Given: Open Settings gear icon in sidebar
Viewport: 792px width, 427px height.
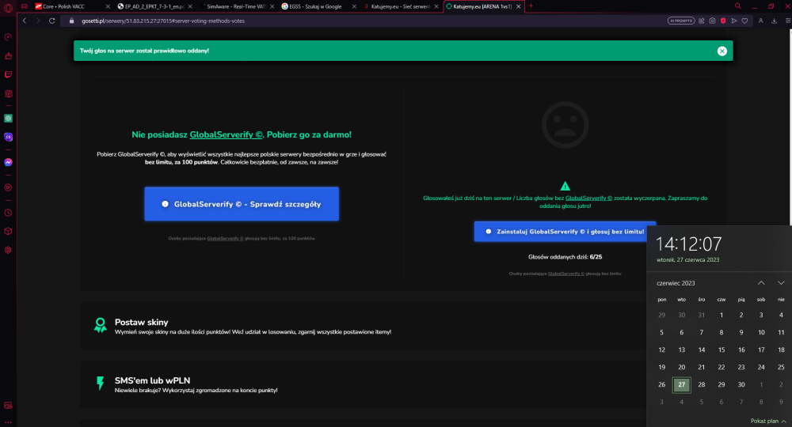Looking at the screenshot, I should coord(8,250).
